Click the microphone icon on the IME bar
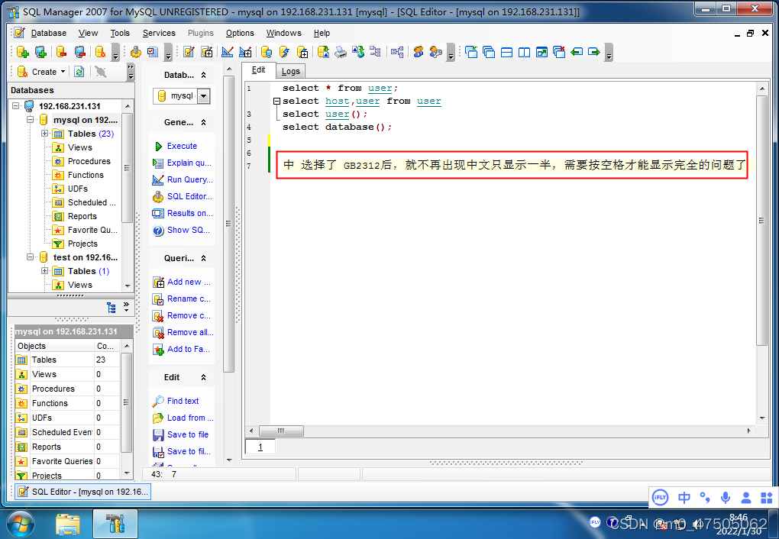The width and height of the screenshot is (779, 539). tap(726, 497)
